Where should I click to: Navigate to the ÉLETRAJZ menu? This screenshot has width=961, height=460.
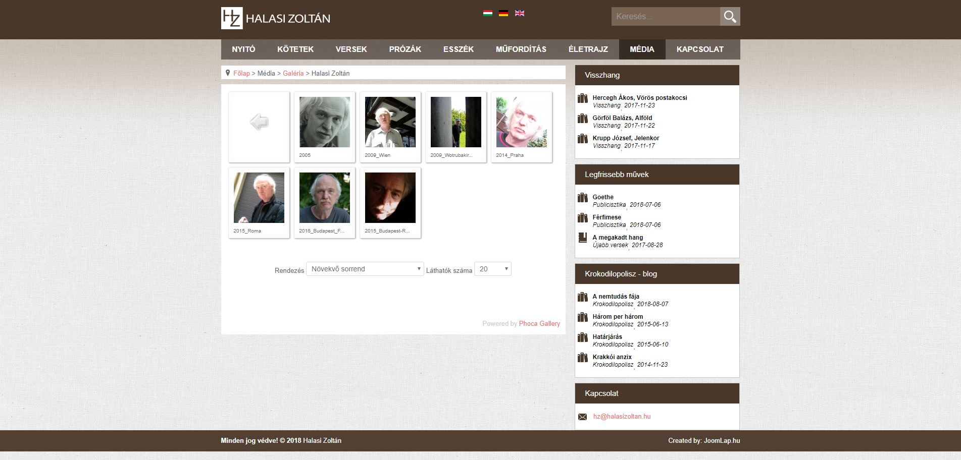588,49
